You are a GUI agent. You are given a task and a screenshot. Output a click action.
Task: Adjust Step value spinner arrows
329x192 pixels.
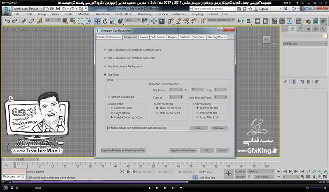pyautogui.click(x=226, y=89)
